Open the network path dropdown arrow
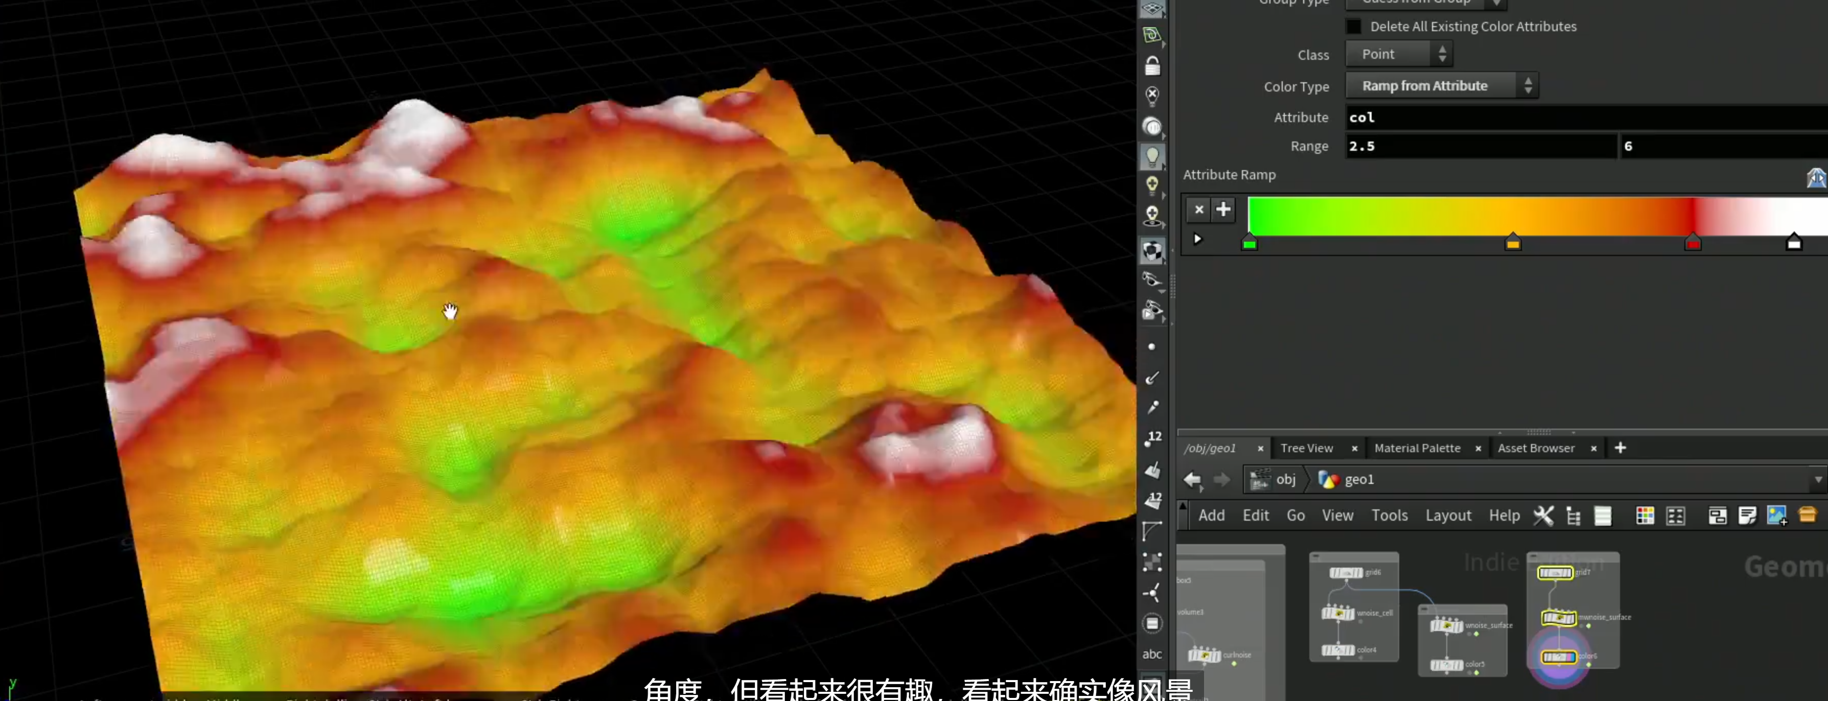 pos(1818,480)
